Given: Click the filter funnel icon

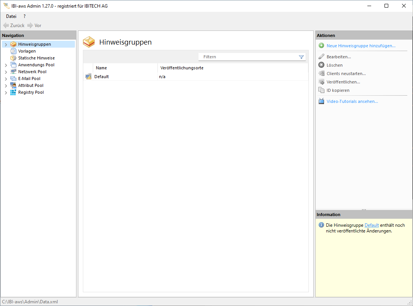Looking at the screenshot, I should pyautogui.click(x=301, y=57).
